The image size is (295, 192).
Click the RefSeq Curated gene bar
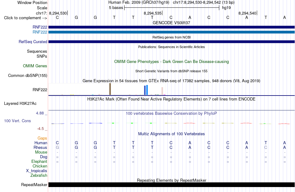[x=171, y=42]
